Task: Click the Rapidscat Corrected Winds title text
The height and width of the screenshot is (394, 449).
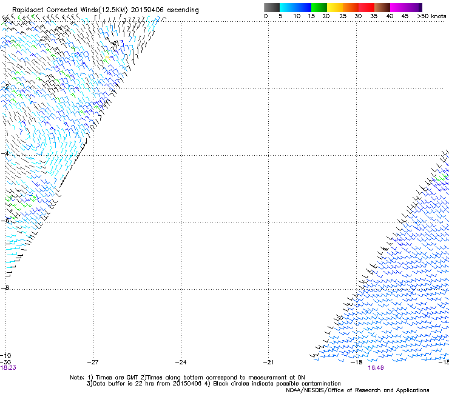Action: (x=106, y=10)
